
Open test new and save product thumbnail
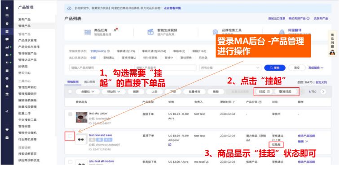81,139
